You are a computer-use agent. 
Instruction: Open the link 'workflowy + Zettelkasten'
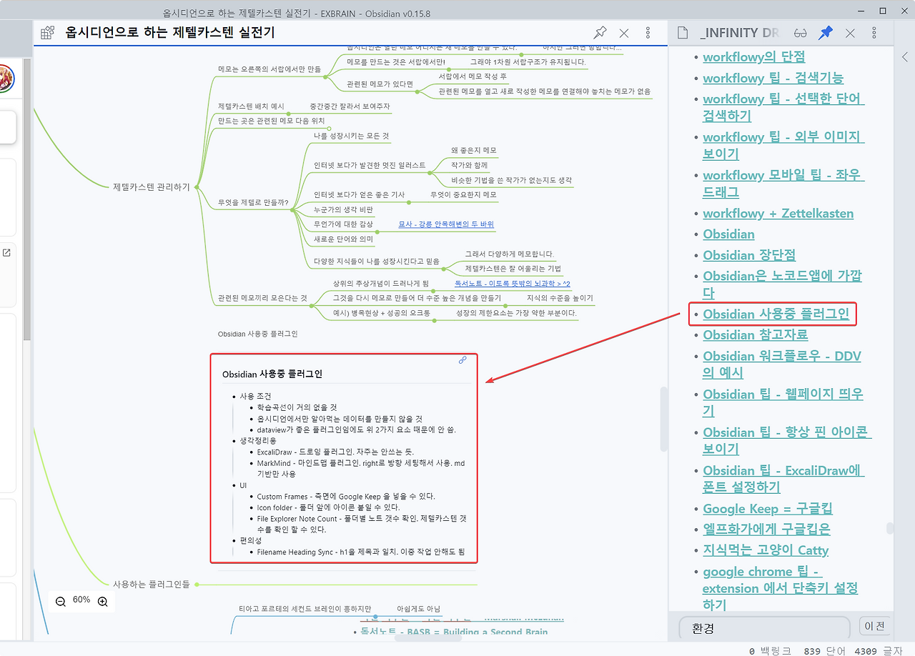[x=778, y=214]
